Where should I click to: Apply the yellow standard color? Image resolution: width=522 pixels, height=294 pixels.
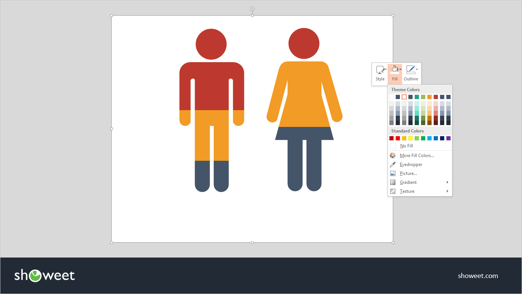[410, 138]
